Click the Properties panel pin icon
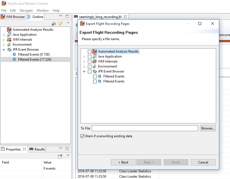The image size is (230, 179). 60,156
